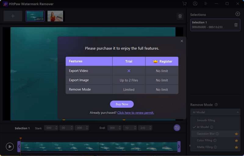Add a new selection with plus circle
Viewport: 244px width, 156px height.
[x=238, y=14]
